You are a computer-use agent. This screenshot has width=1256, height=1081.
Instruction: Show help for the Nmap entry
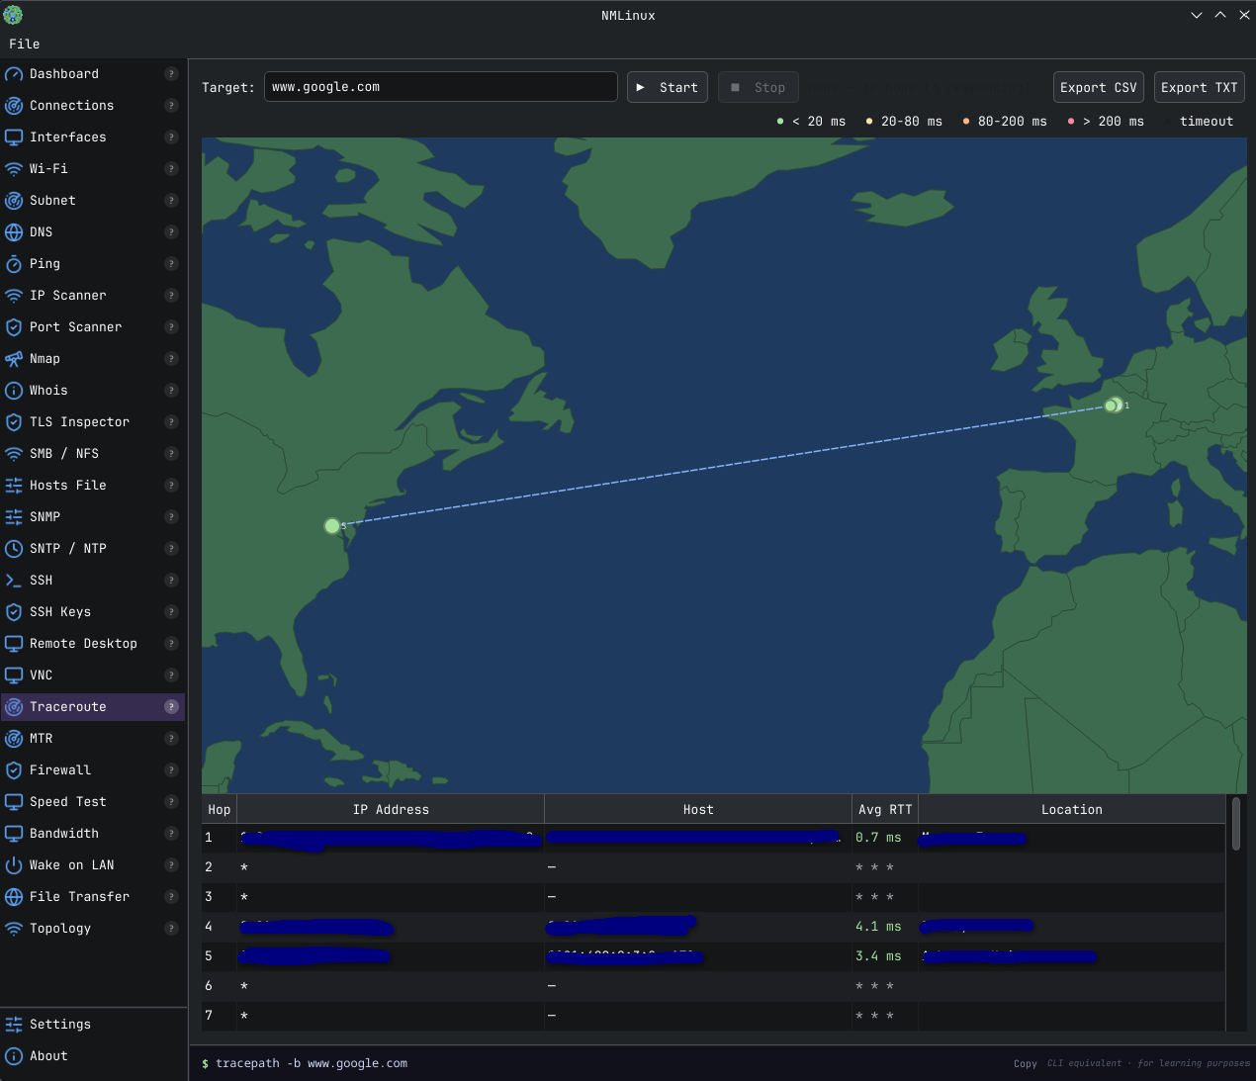click(171, 359)
